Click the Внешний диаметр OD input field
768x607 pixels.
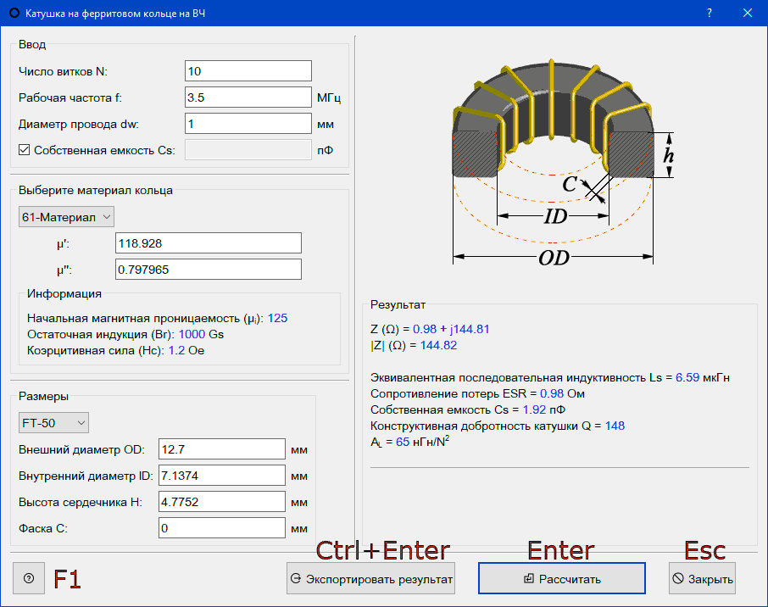(x=222, y=449)
